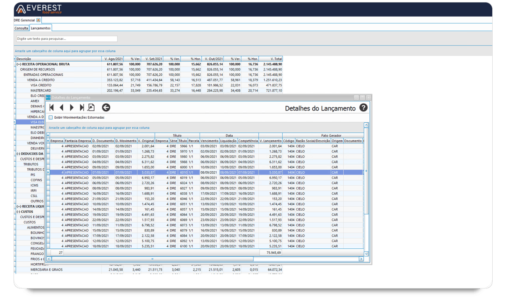The height and width of the screenshot is (303, 506).
Task: Sort by Liquidação column header
Action: [228, 141]
